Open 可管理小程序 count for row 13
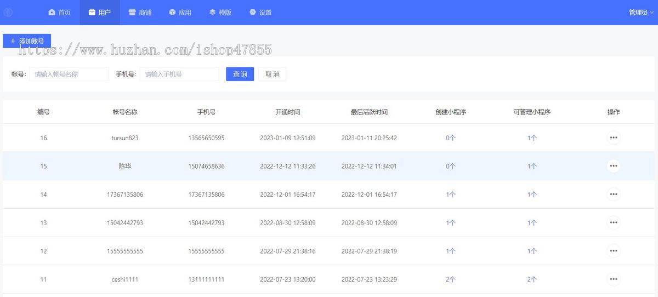The width and height of the screenshot is (658, 297). click(532, 223)
